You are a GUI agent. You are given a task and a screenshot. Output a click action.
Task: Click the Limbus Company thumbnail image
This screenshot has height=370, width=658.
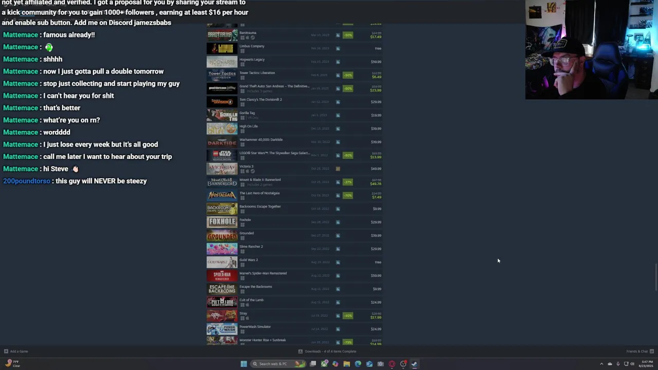click(x=222, y=48)
